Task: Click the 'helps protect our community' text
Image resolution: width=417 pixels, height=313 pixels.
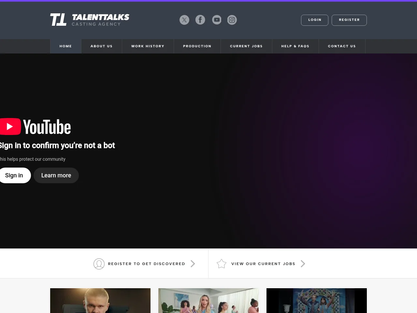Action: [x=33, y=159]
